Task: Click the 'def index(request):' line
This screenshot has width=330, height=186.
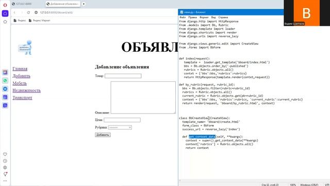Action: coord(194,58)
